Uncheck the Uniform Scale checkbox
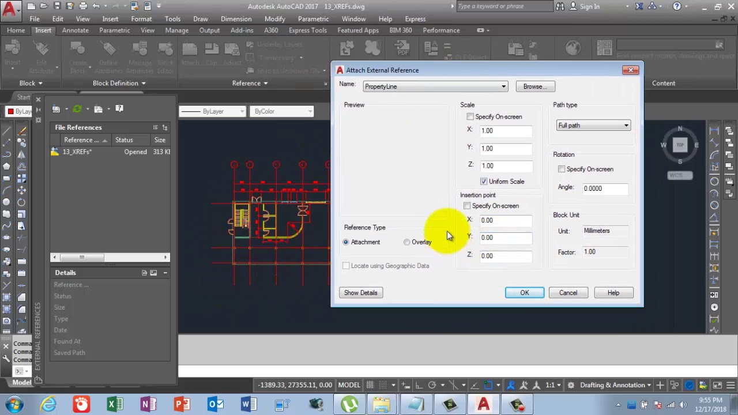The width and height of the screenshot is (738, 415). 484,182
